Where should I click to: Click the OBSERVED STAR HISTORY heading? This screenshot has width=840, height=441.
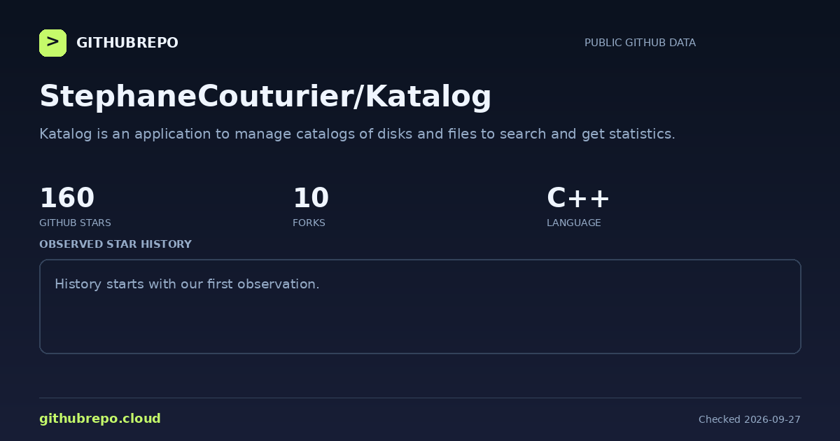pyautogui.click(x=115, y=244)
